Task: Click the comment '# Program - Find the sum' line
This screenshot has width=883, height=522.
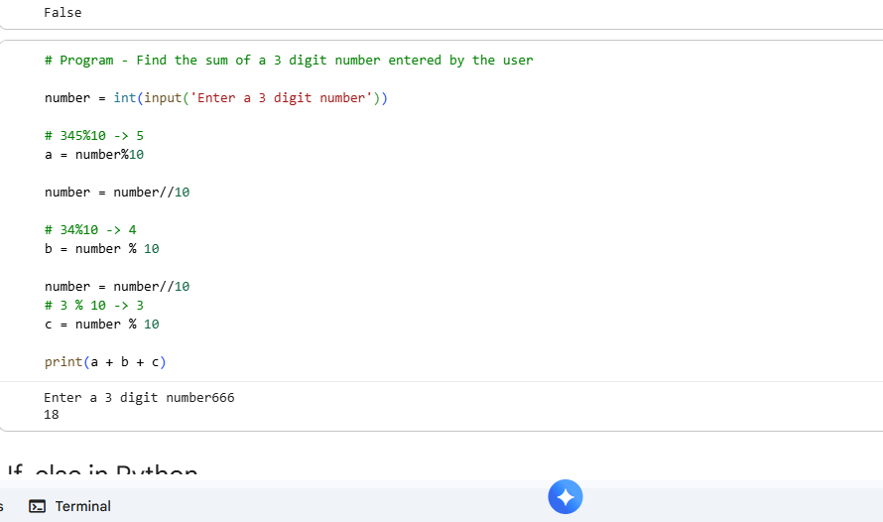Action: (289, 61)
